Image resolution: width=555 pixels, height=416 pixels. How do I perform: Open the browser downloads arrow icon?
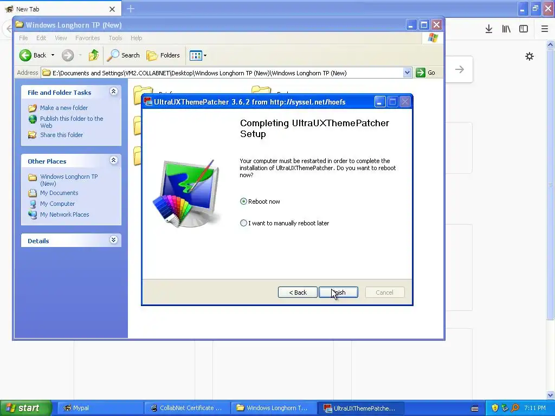point(489,29)
